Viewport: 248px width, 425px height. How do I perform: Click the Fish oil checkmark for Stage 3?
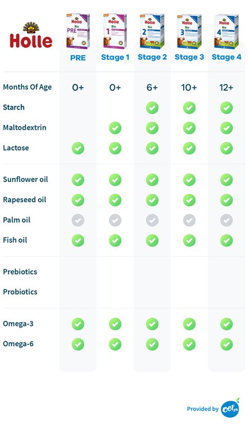(189, 241)
